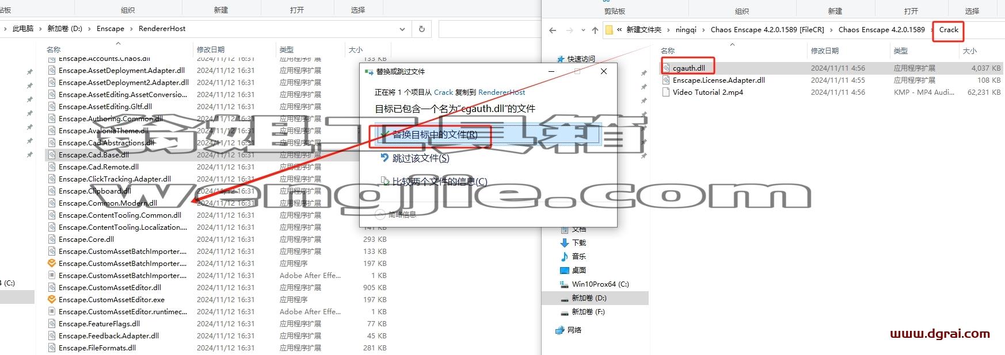Select Enscape.ContentTooling.Common.dll file name
1005x355 pixels.
120,215
